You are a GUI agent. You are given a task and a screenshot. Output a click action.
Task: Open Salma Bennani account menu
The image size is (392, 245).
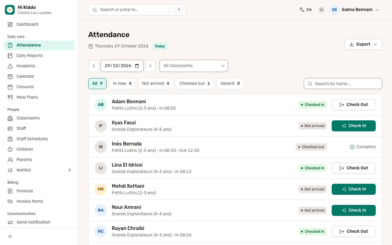coord(355,10)
